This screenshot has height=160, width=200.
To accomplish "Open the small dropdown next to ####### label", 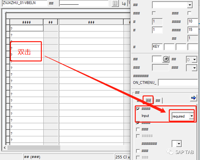I will pyautogui.click(x=177, y=144).
